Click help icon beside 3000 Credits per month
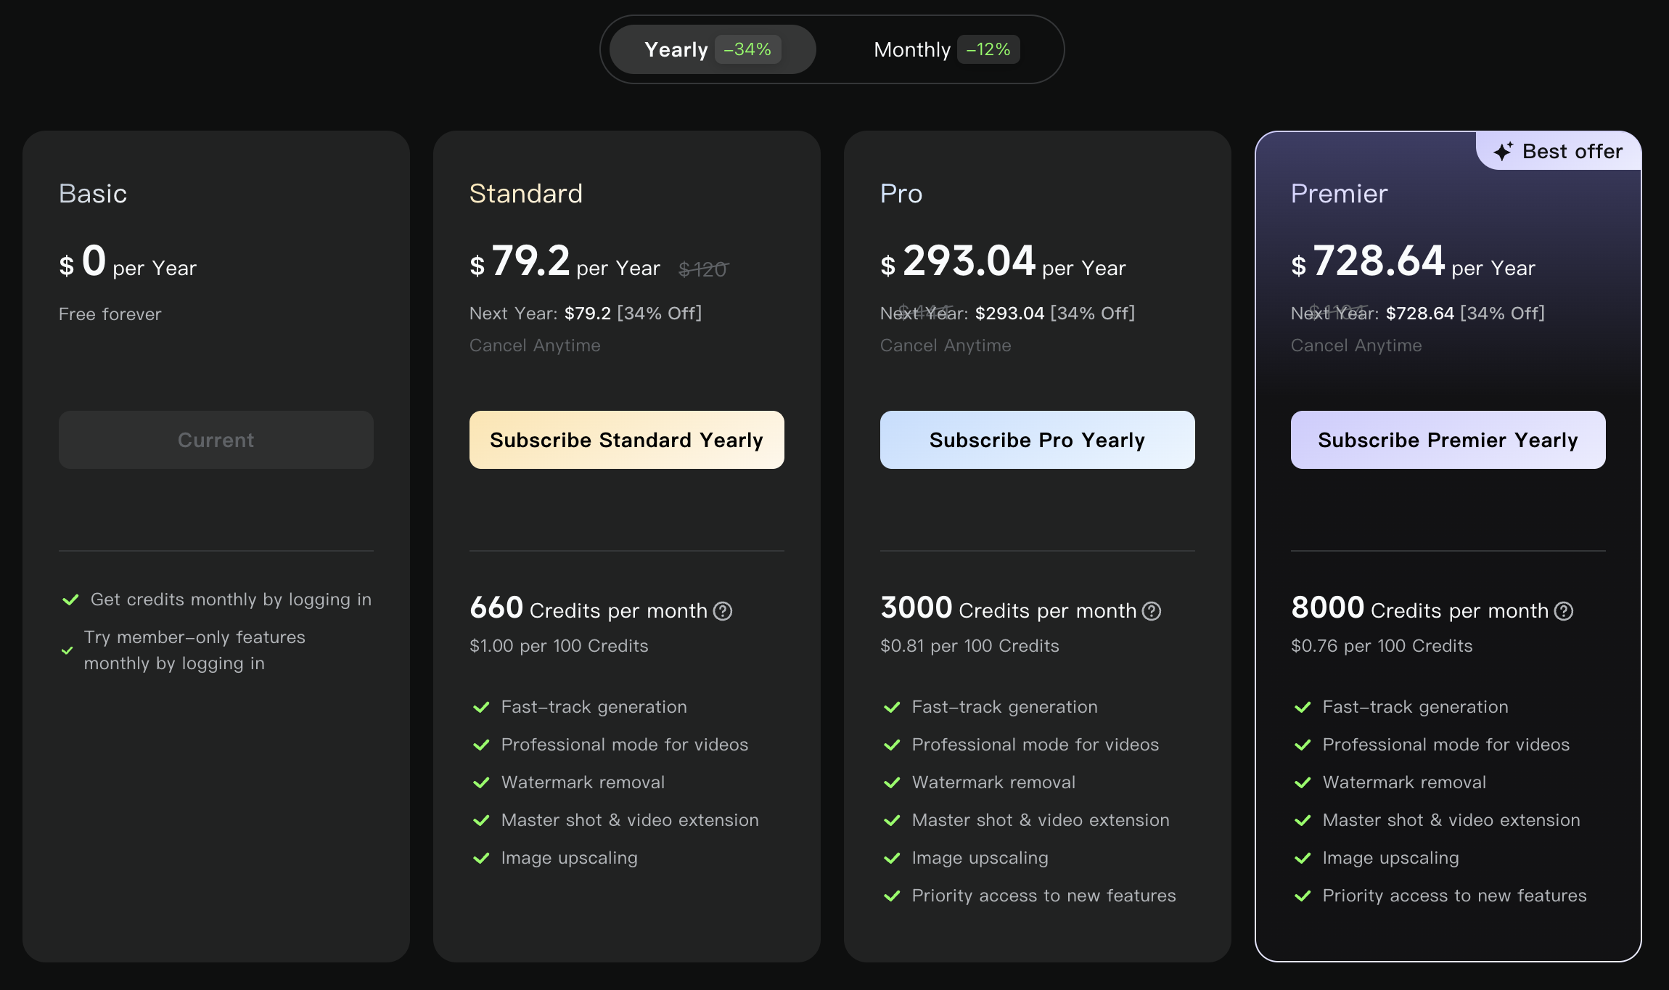The image size is (1669, 990). 1152,611
